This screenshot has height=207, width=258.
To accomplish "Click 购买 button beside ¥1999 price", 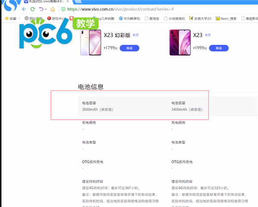I will pos(219,48).
